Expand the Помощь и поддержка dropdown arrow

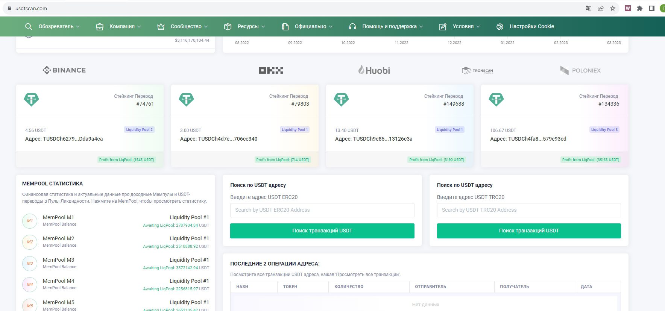tap(421, 27)
